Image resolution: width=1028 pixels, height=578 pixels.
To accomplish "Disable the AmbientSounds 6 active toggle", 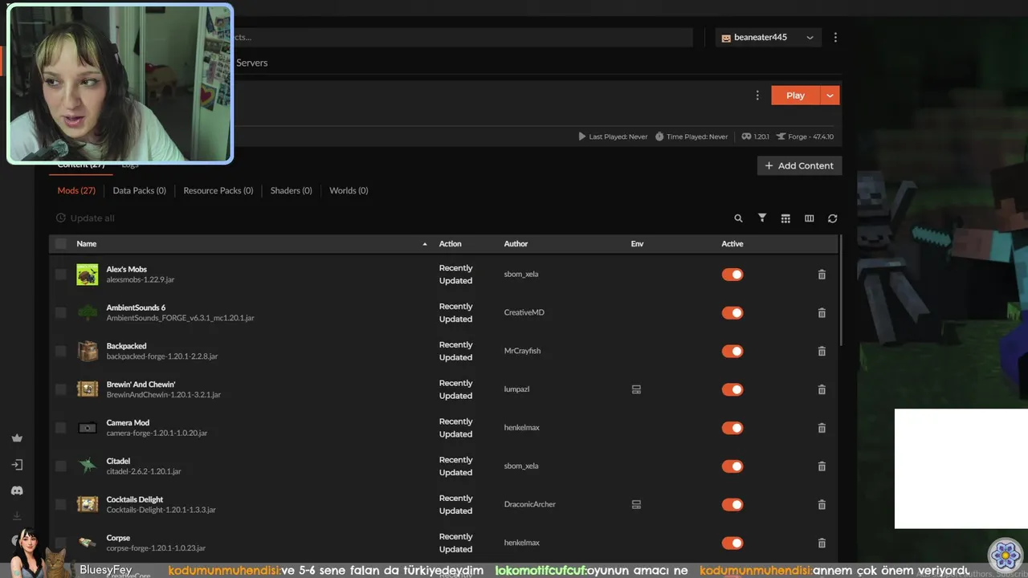I will pos(732,313).
